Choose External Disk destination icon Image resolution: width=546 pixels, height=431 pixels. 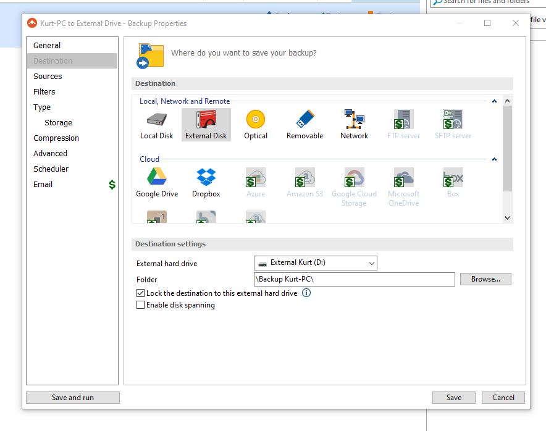pyautogui.click(x=206, y=125)
